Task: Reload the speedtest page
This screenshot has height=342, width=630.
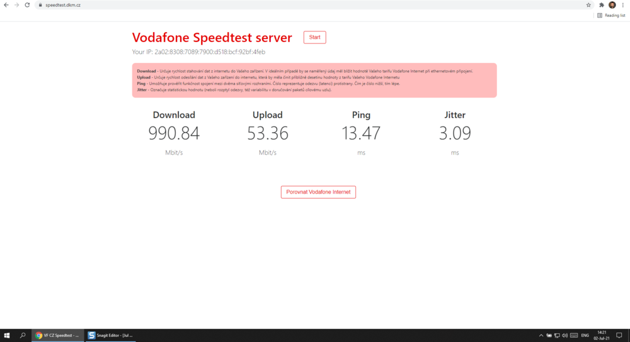Action: (27, 5)
